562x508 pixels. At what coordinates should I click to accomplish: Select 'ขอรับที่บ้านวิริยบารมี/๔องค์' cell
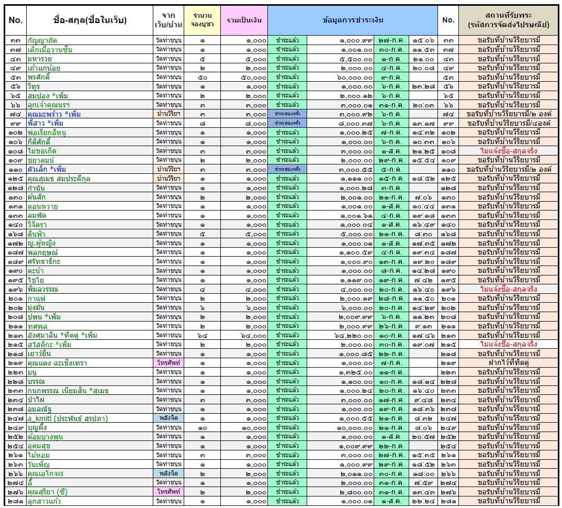click(509, 123)
